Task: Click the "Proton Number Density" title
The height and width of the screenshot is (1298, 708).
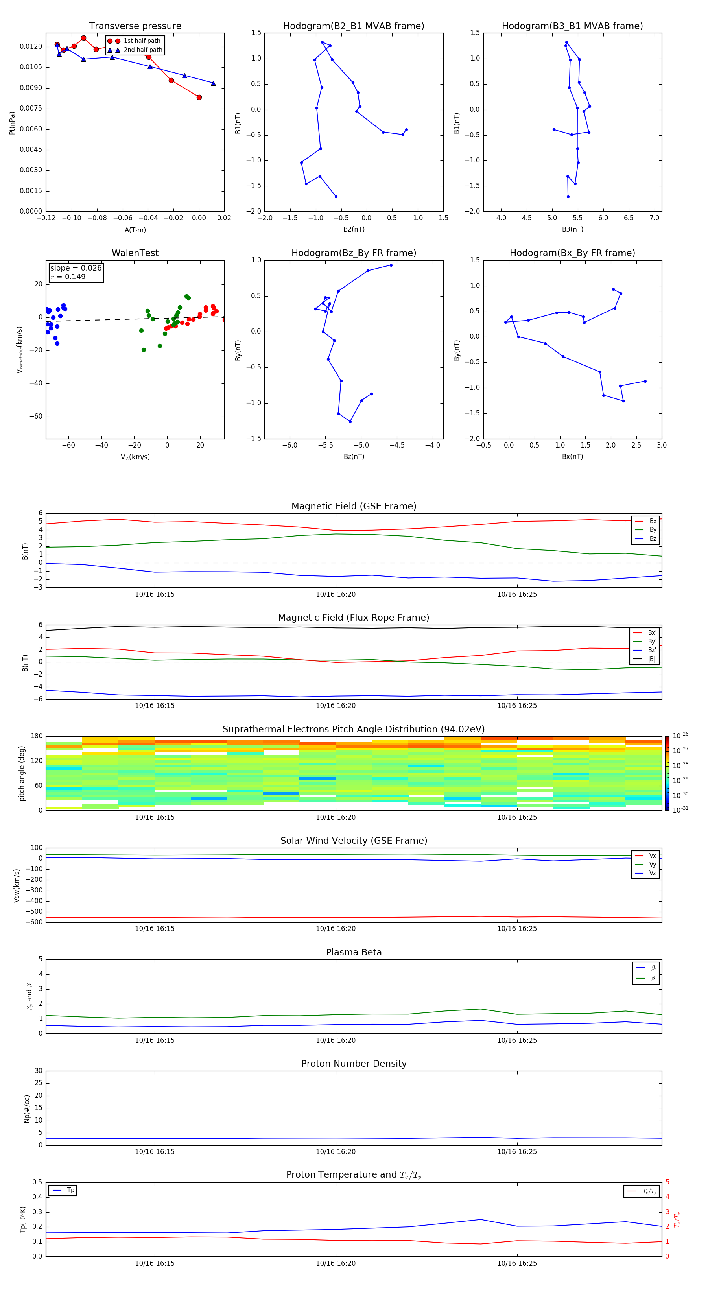Action: pos(354,1064)
